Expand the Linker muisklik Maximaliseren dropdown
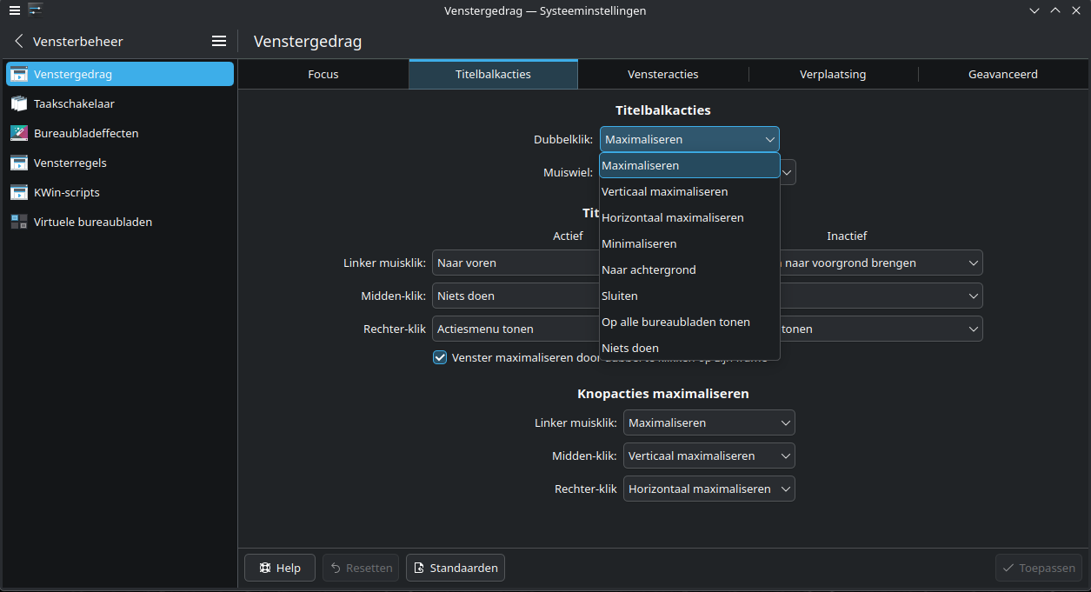This screenshot has height=592, width=1091. pos(708,423)
